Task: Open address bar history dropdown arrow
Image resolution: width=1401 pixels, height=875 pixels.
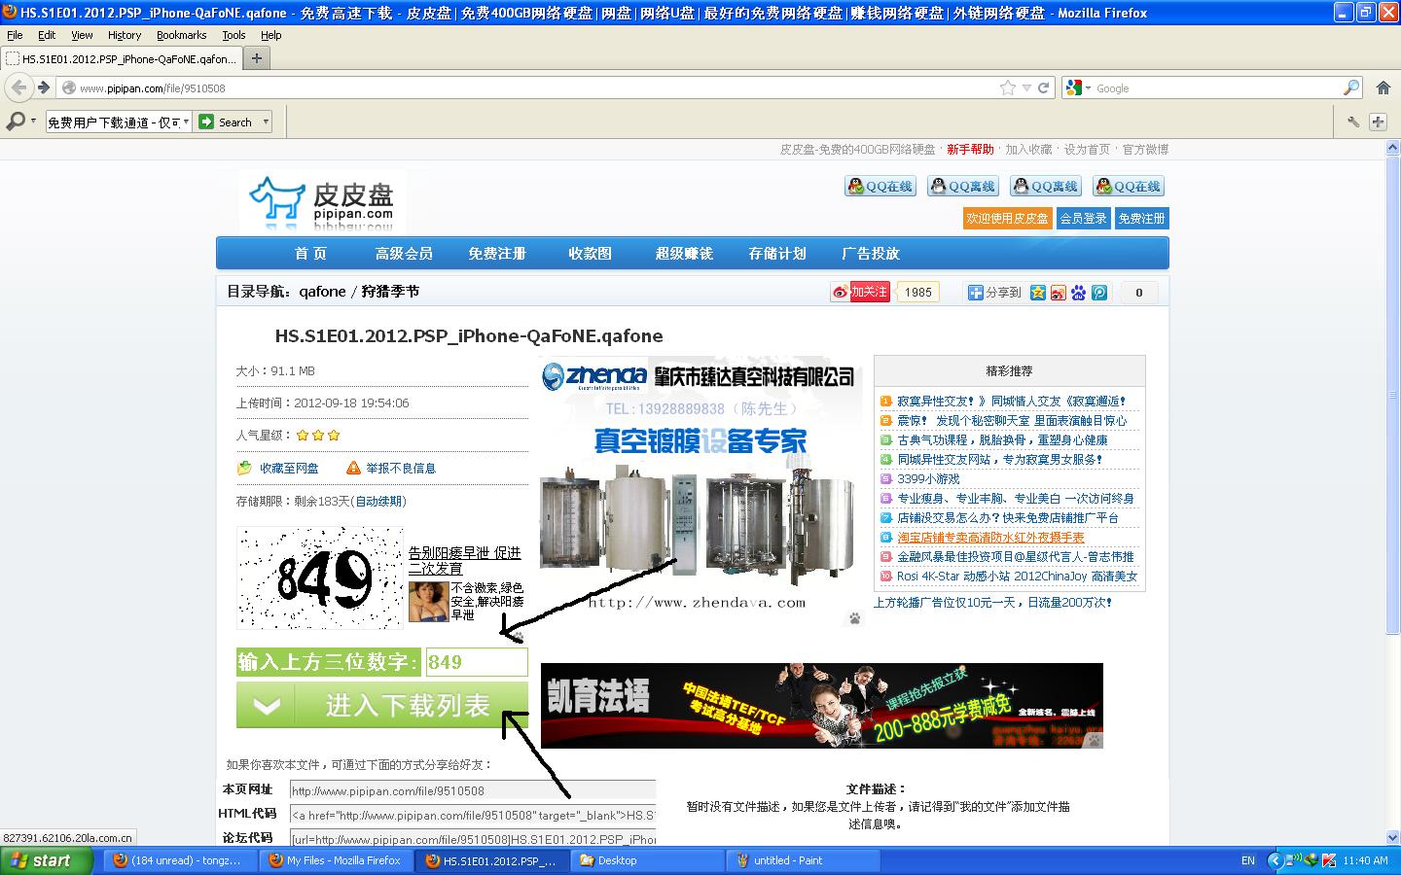Action: [x=1026, y=87]
